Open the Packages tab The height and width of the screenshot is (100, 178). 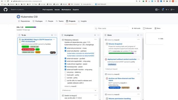coord(38,21)
